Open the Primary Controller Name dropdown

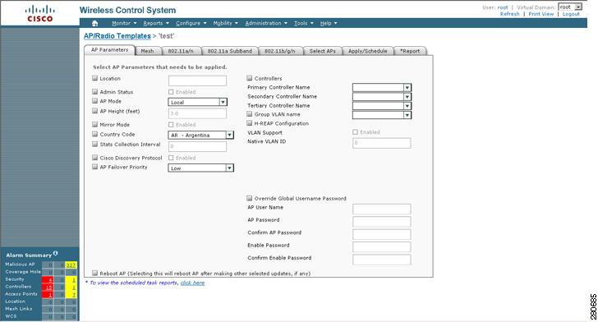tap(382, 88)
